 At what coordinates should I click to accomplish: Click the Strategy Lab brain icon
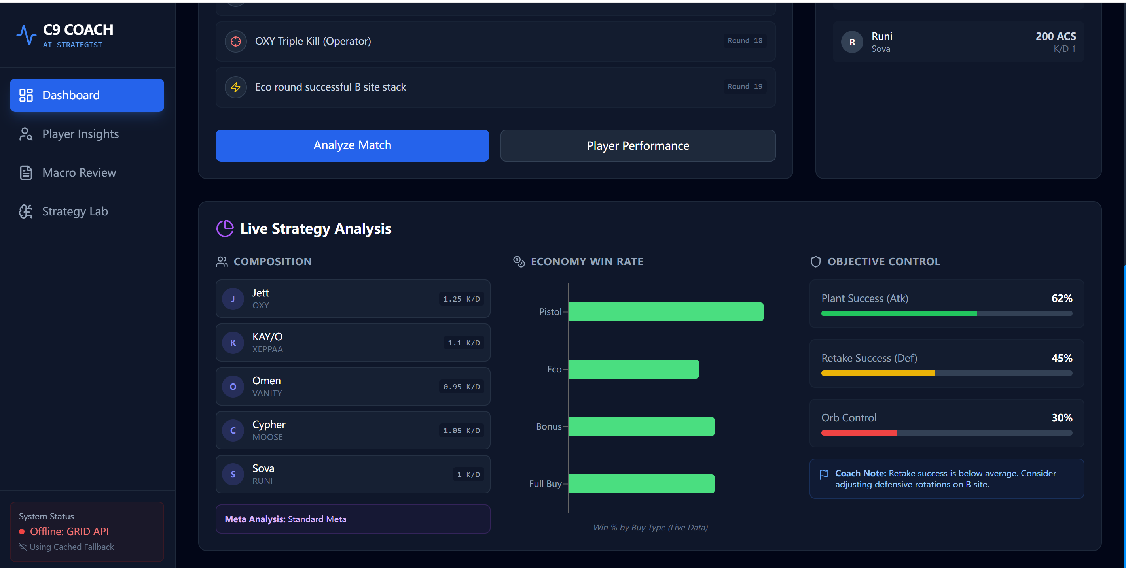coord(26,211)
